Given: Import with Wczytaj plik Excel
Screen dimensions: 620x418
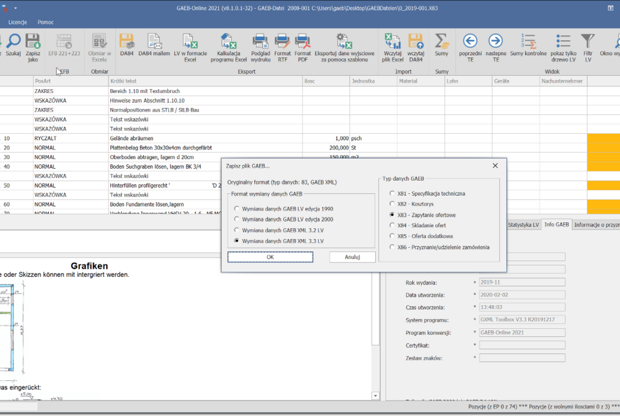Looking at the screenshot, I should pyautogui.click(x=392, y=49).
